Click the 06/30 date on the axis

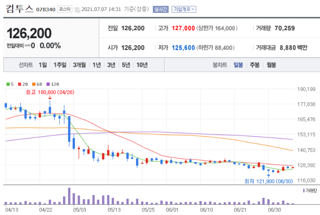click(274, 210)
